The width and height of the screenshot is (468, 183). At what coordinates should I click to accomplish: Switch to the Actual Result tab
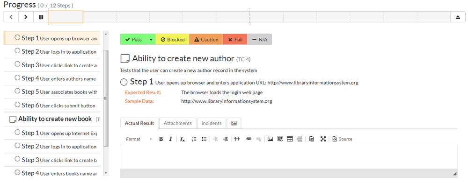139,123
